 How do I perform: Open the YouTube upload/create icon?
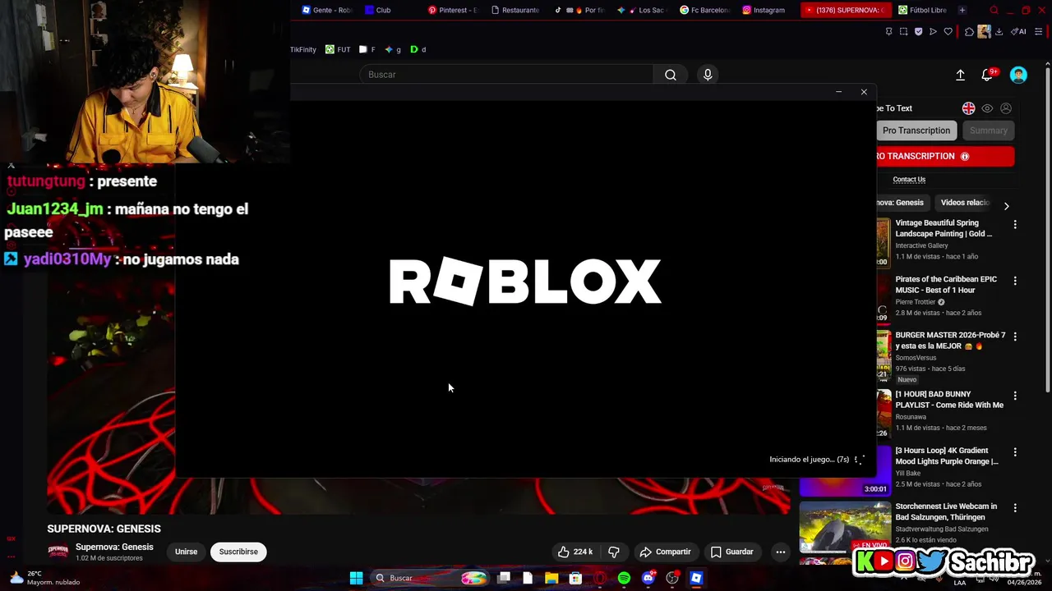tap(960, 75)
